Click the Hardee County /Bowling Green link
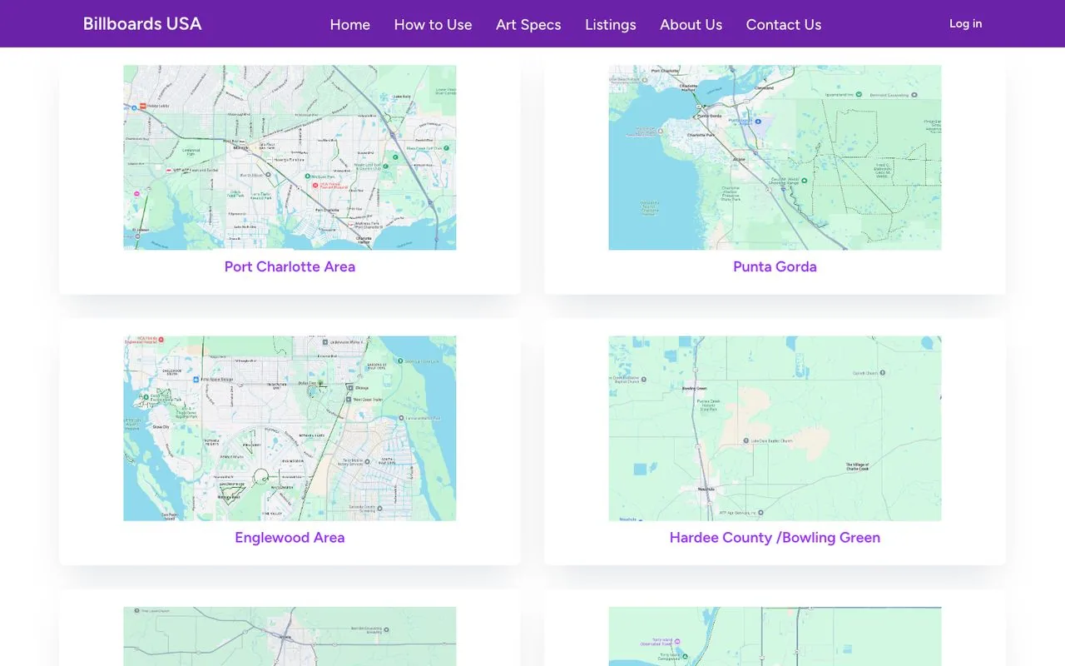 (x=775, y=538)
